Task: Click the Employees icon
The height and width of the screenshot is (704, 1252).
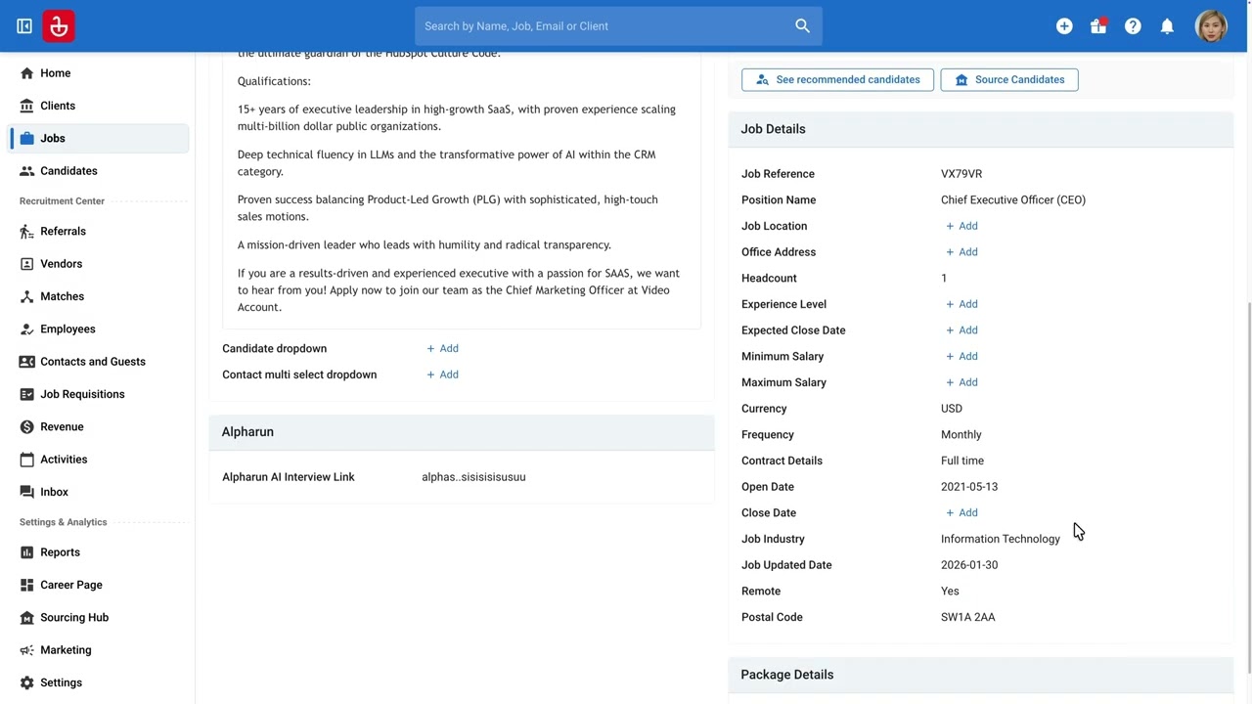Action: (x=26, y=330)
